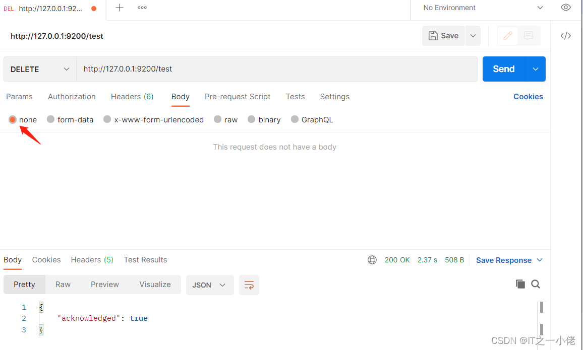Click the true value in response JSON
Viewport: 583px width, 350px height.
139,318
